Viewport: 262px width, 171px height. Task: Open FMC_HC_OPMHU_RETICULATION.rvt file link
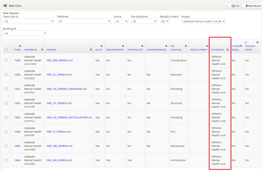pos(69,117)
